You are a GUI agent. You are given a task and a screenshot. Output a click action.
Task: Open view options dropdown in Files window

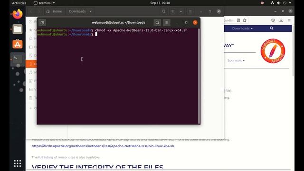point(181,11)
